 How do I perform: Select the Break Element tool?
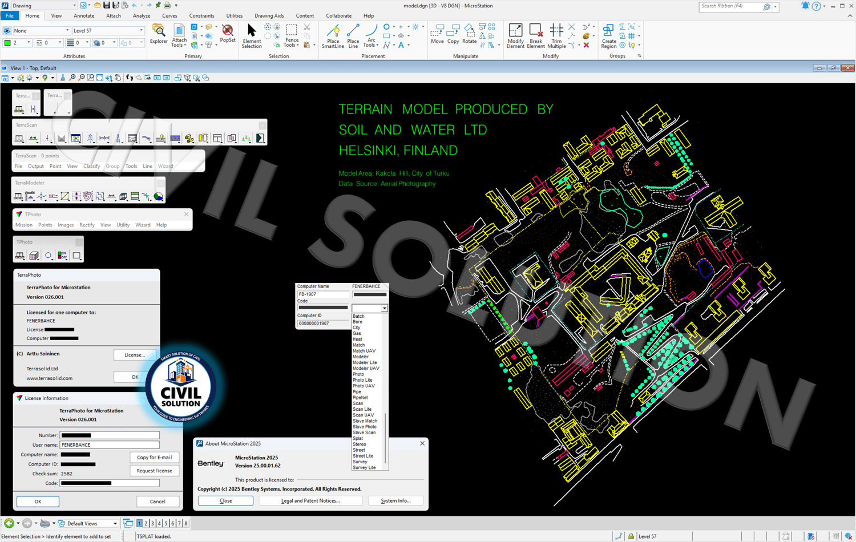[x=536, y=36]
